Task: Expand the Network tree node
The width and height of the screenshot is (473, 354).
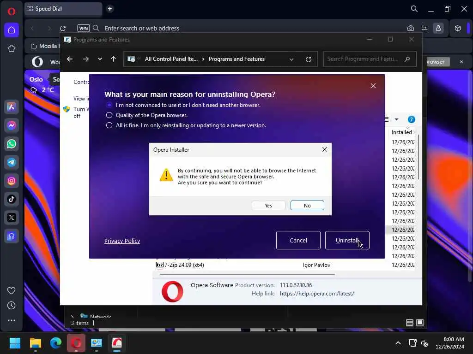Action: coord(72,316)
